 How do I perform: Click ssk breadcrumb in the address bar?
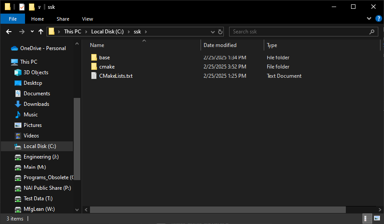137,32
